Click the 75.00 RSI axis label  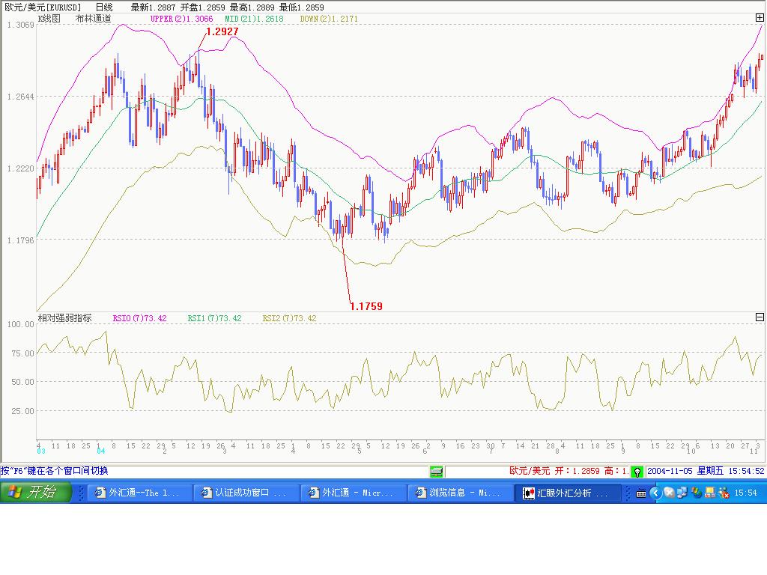click(x=23, y=353)
